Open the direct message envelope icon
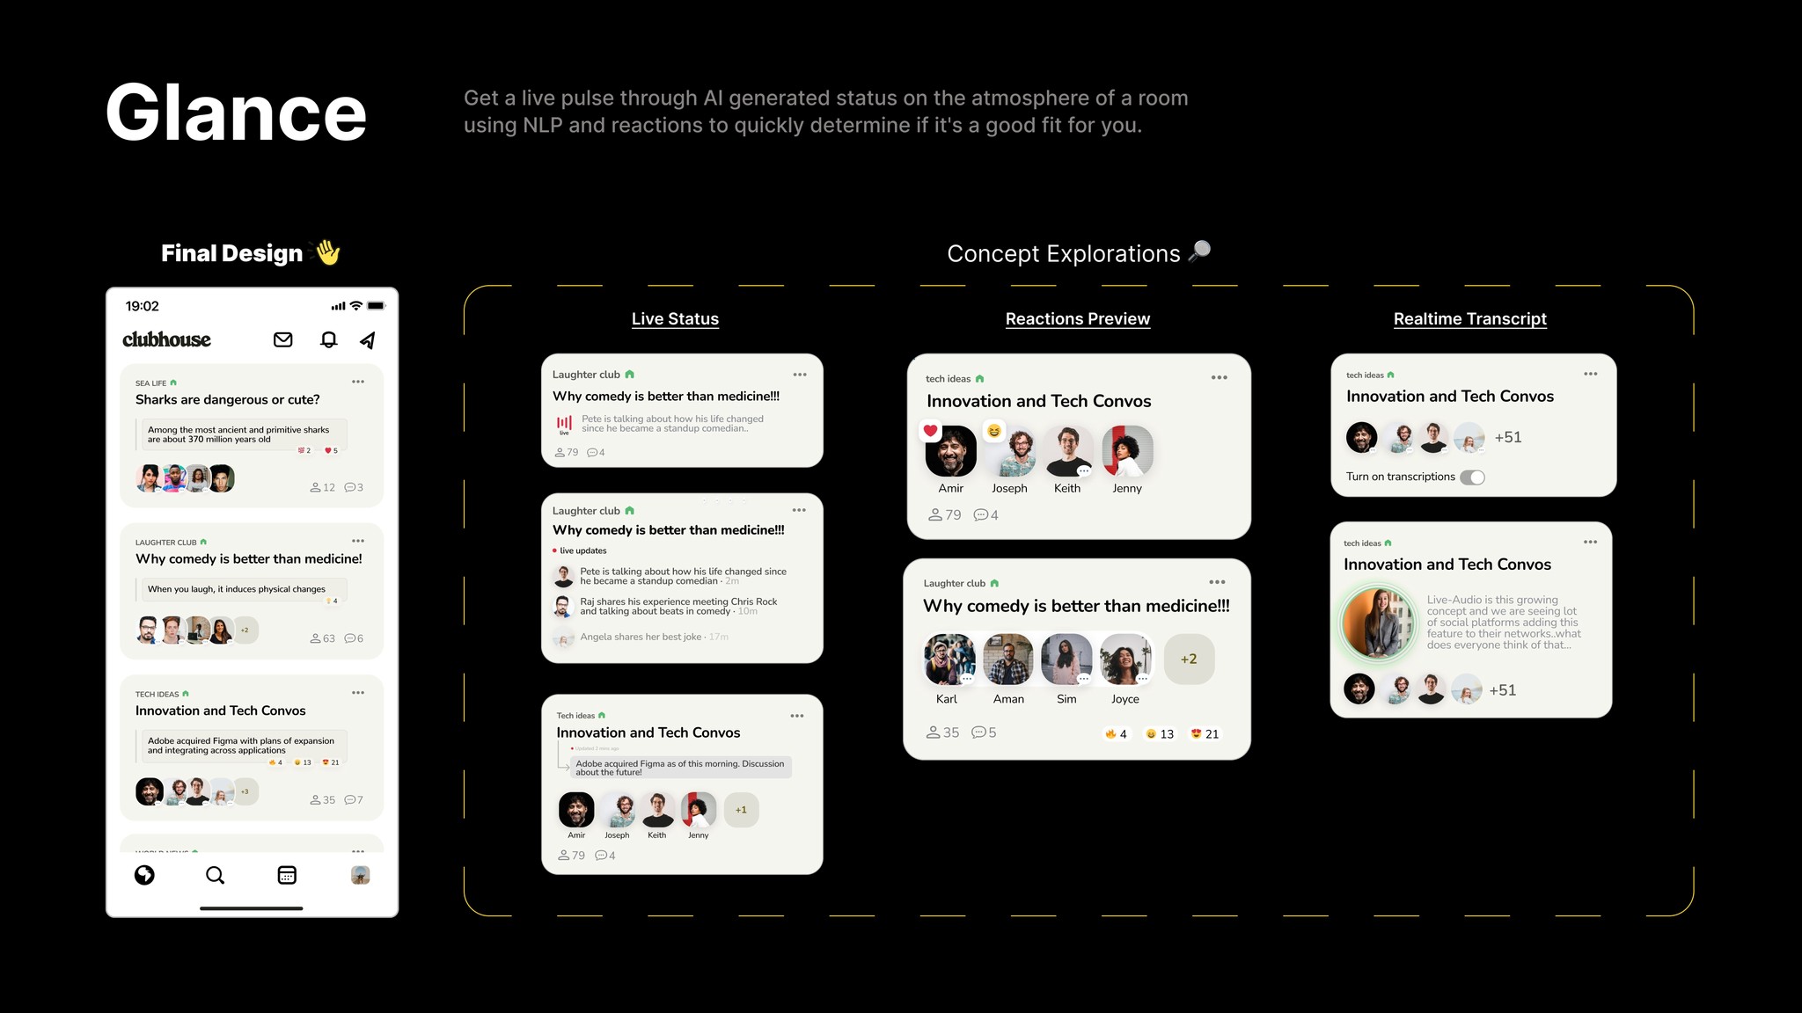The height and width of the screenshot is (1013, 1802). (282, 339)
